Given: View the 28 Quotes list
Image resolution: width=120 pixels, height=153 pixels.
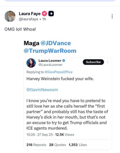Looking at the screenshot, I should pyautogui.click(x=58, y=145).
